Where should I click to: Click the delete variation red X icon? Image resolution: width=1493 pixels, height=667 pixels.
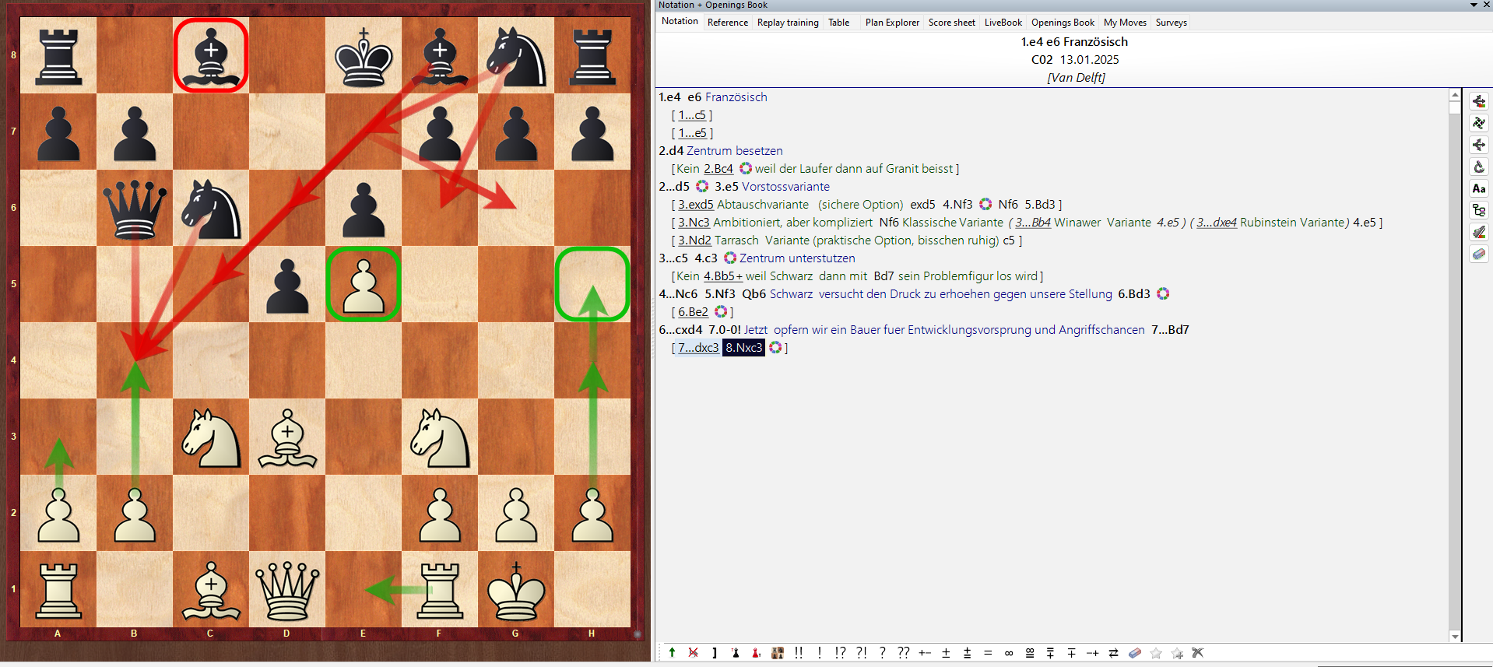point(693,653)
